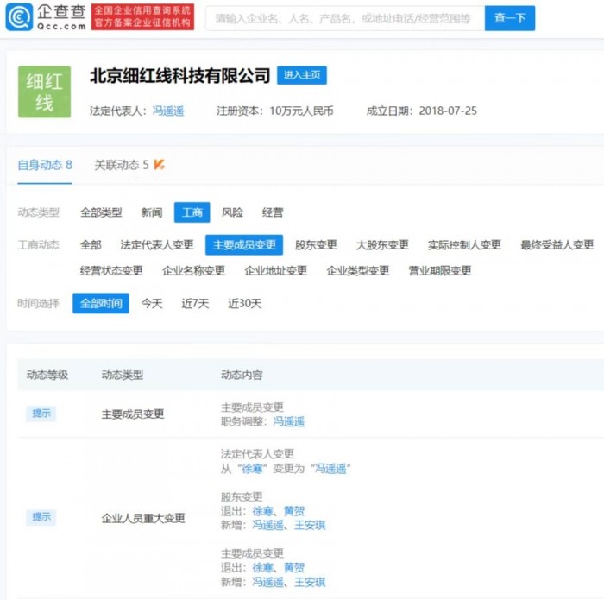Click the first 提示 level badge
This screenshot has width=604, height=600.
[x=41, y=414]
